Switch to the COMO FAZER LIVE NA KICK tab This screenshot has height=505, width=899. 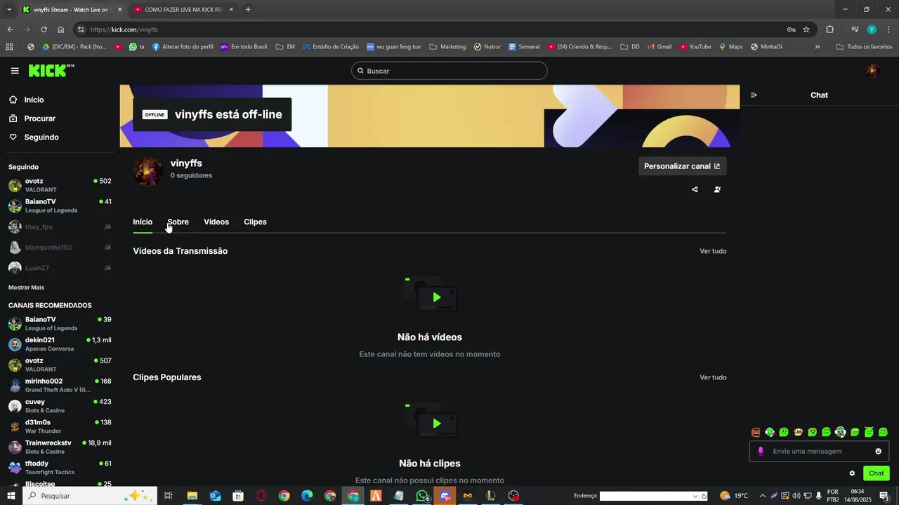[184, 9]
